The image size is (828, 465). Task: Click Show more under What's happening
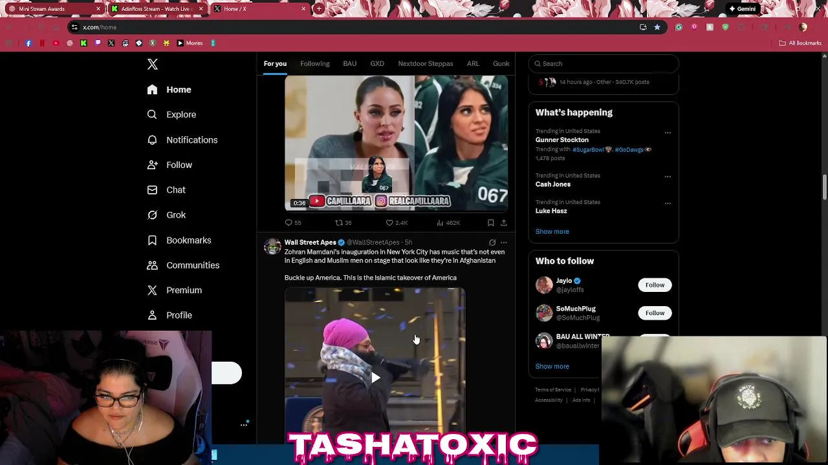(552, 231)
